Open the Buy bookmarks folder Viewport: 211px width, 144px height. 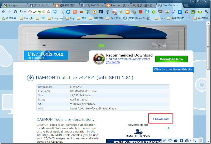point(70,18)
